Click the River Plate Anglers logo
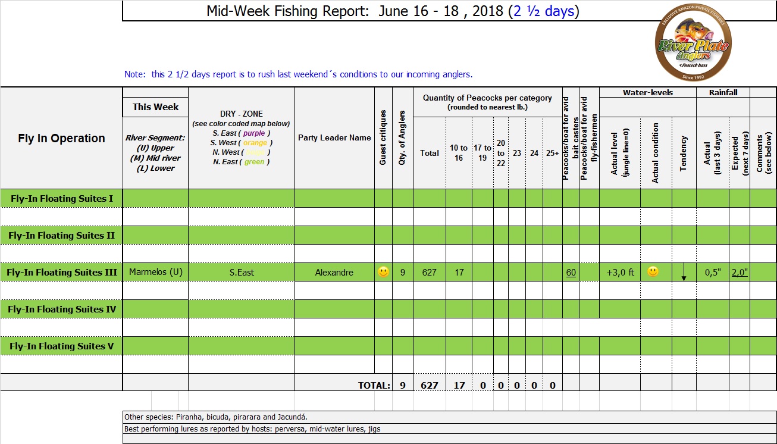The height and width of the screenshot is (444, 777). coord(693,46)
